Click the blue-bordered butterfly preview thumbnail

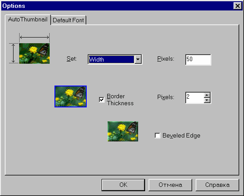(71, 96)
